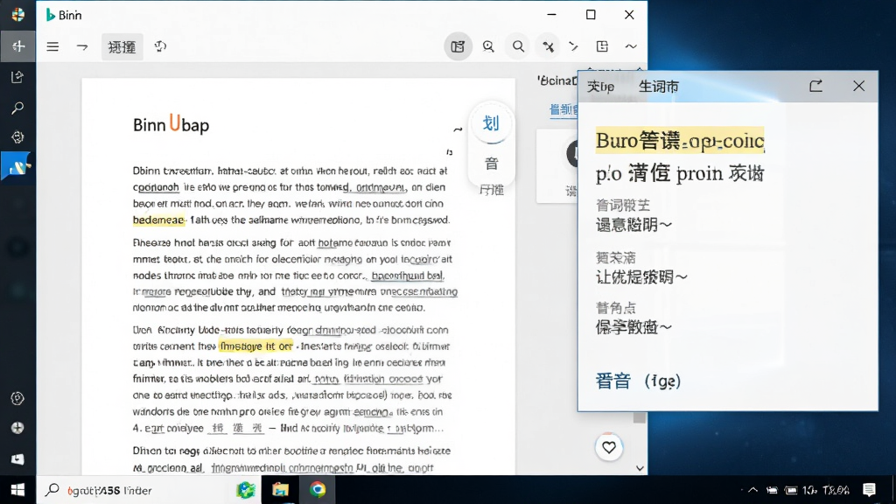Screen dimensions: 896x504
Task: Click the card icon at the sidebar bottom
Action: click(17, 458)
